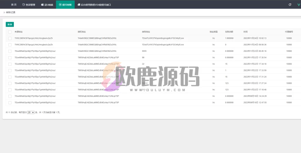Screen dimensions: 301x153
Task: Click the green chevron icon in the top-right corner
Action: (299, 5)
